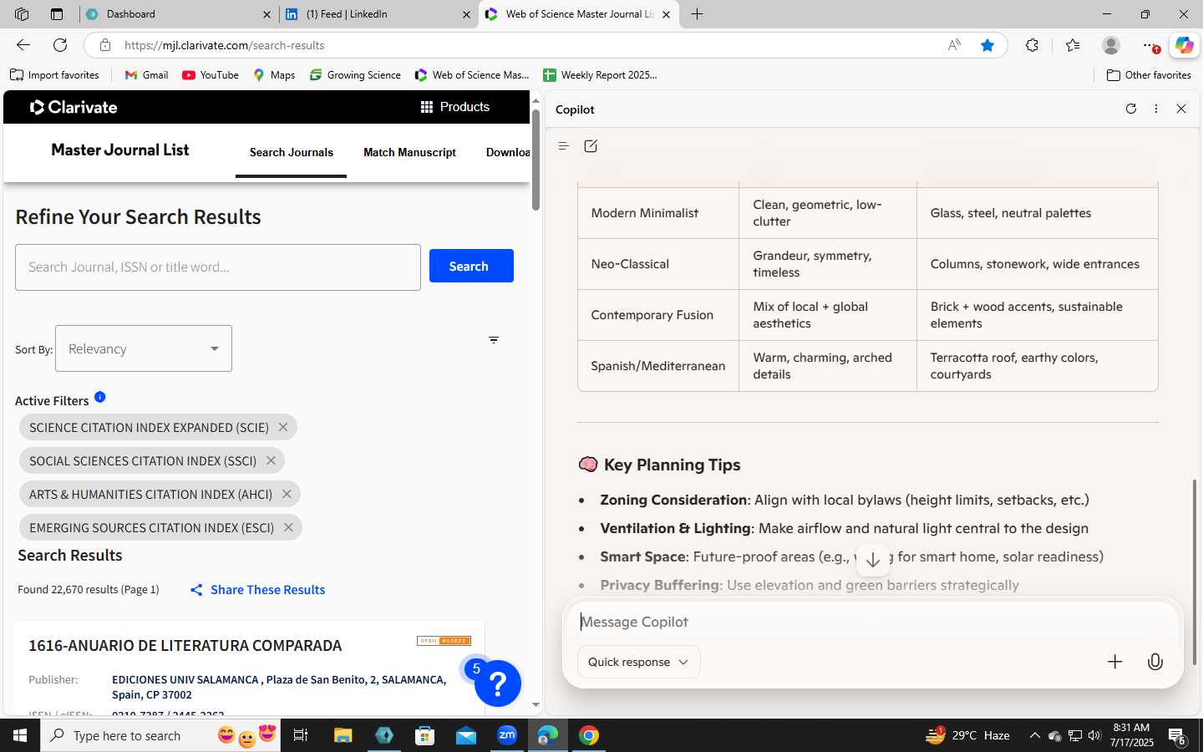Open the workspaces icon in title bar
1203x752 pixels.
22,14
